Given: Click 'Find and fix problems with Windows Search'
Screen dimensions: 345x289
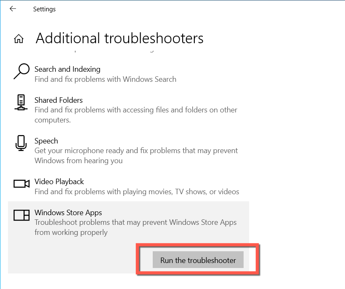Looking at the screenshot, I should (x=105, y=79).
